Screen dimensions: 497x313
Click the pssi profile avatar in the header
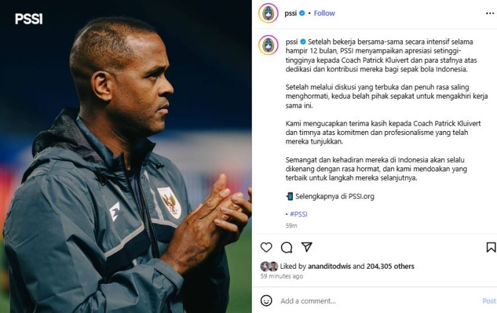click(x=268, y=13)
